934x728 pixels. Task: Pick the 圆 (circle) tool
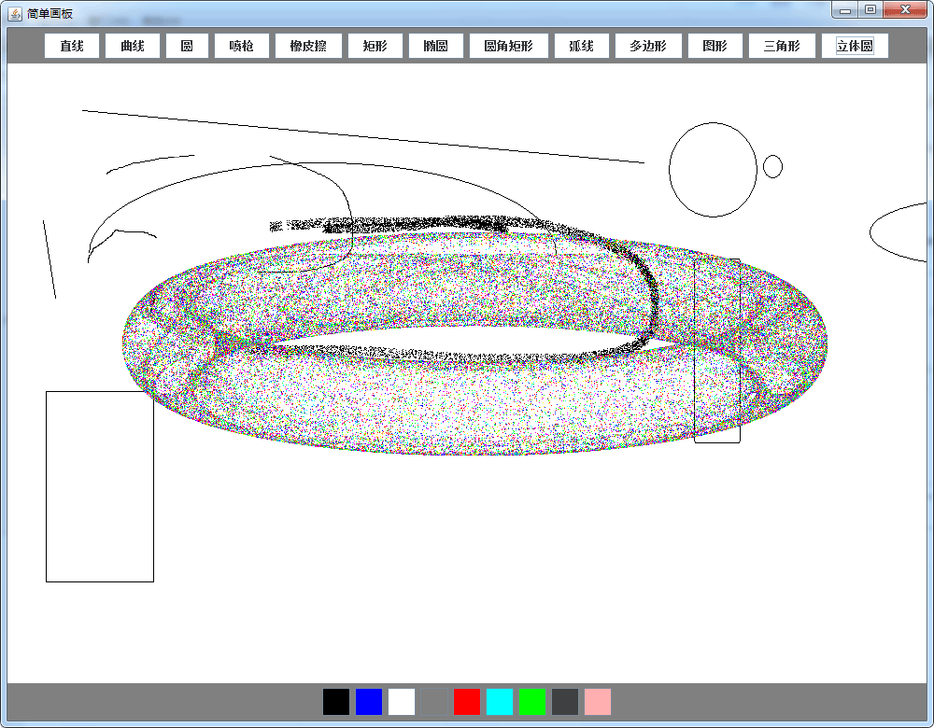tap(187, 46)
